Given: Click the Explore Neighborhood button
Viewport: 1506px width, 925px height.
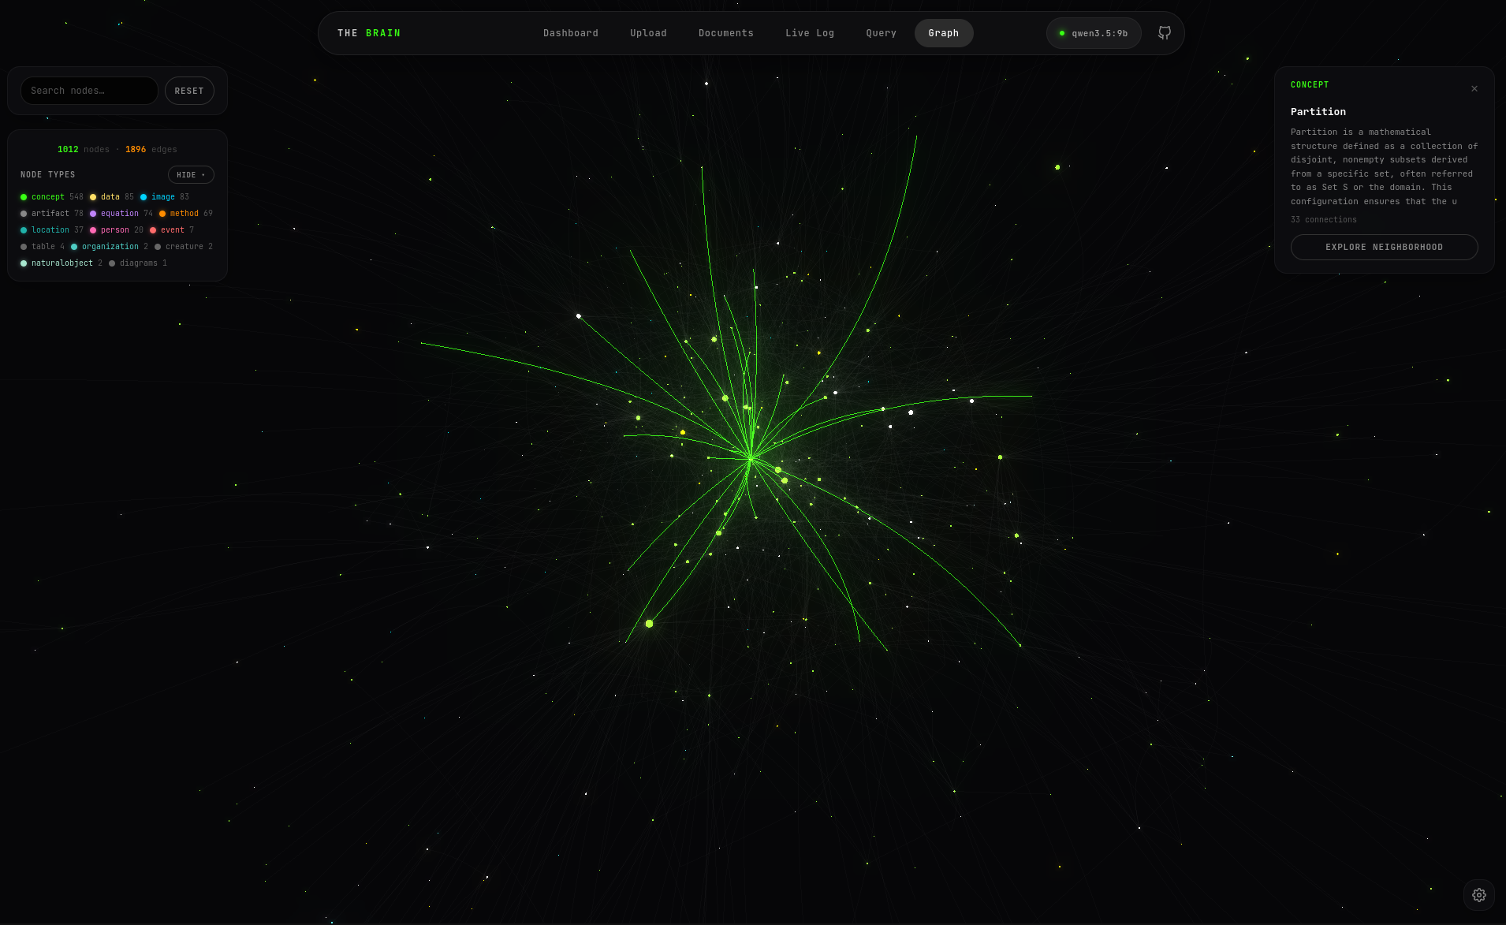Looking at the screenshot, I should [x=1384, y=248].
